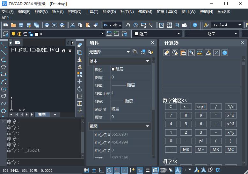The image size is (248, 174).
Task: Open the toolbar Help question mark icon
Action: 195,25
